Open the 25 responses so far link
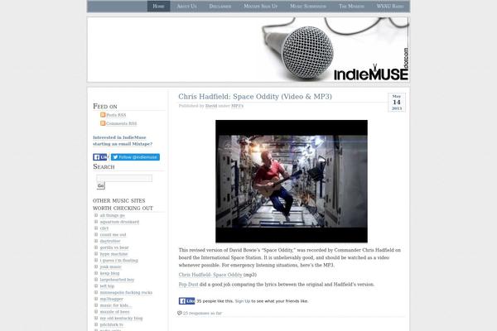This screenshot has height=331, width=497. (202, 314)
